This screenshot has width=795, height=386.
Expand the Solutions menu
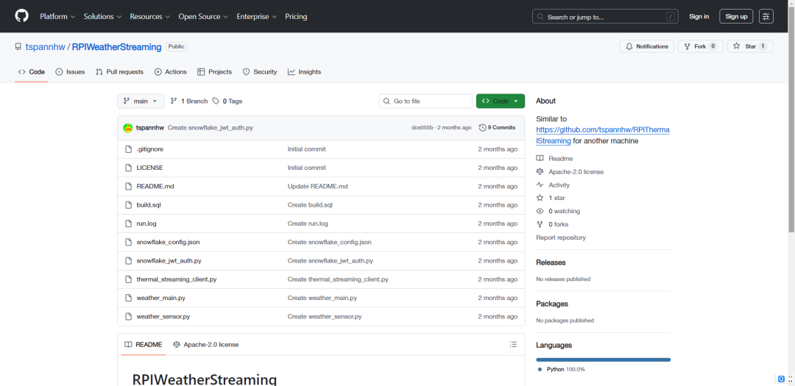click(102, 16)
